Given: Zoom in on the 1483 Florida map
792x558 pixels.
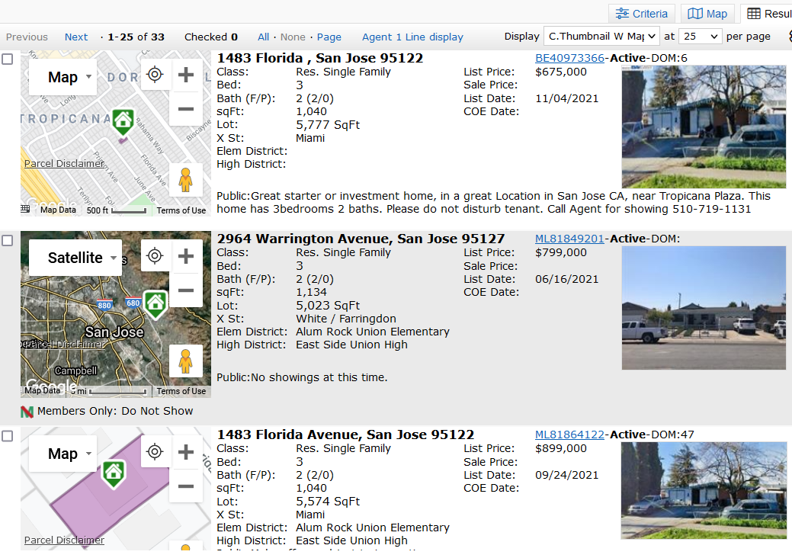Looking at the screenshot, I should coord(186,75).
